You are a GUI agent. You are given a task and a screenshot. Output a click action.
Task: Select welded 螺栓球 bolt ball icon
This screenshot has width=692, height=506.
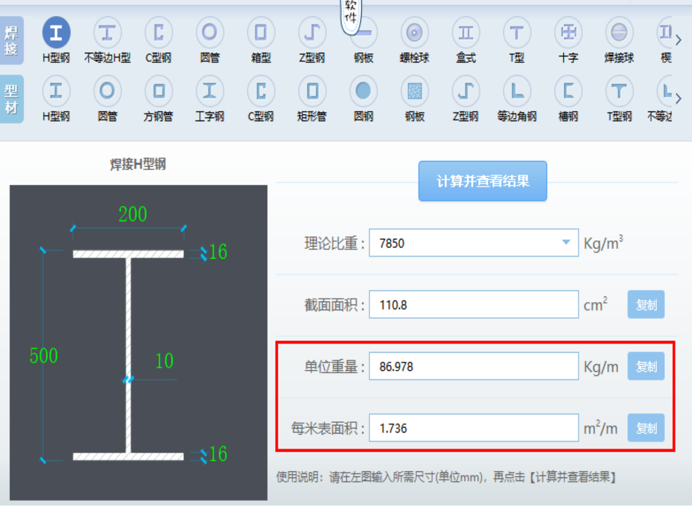point(415,33)
